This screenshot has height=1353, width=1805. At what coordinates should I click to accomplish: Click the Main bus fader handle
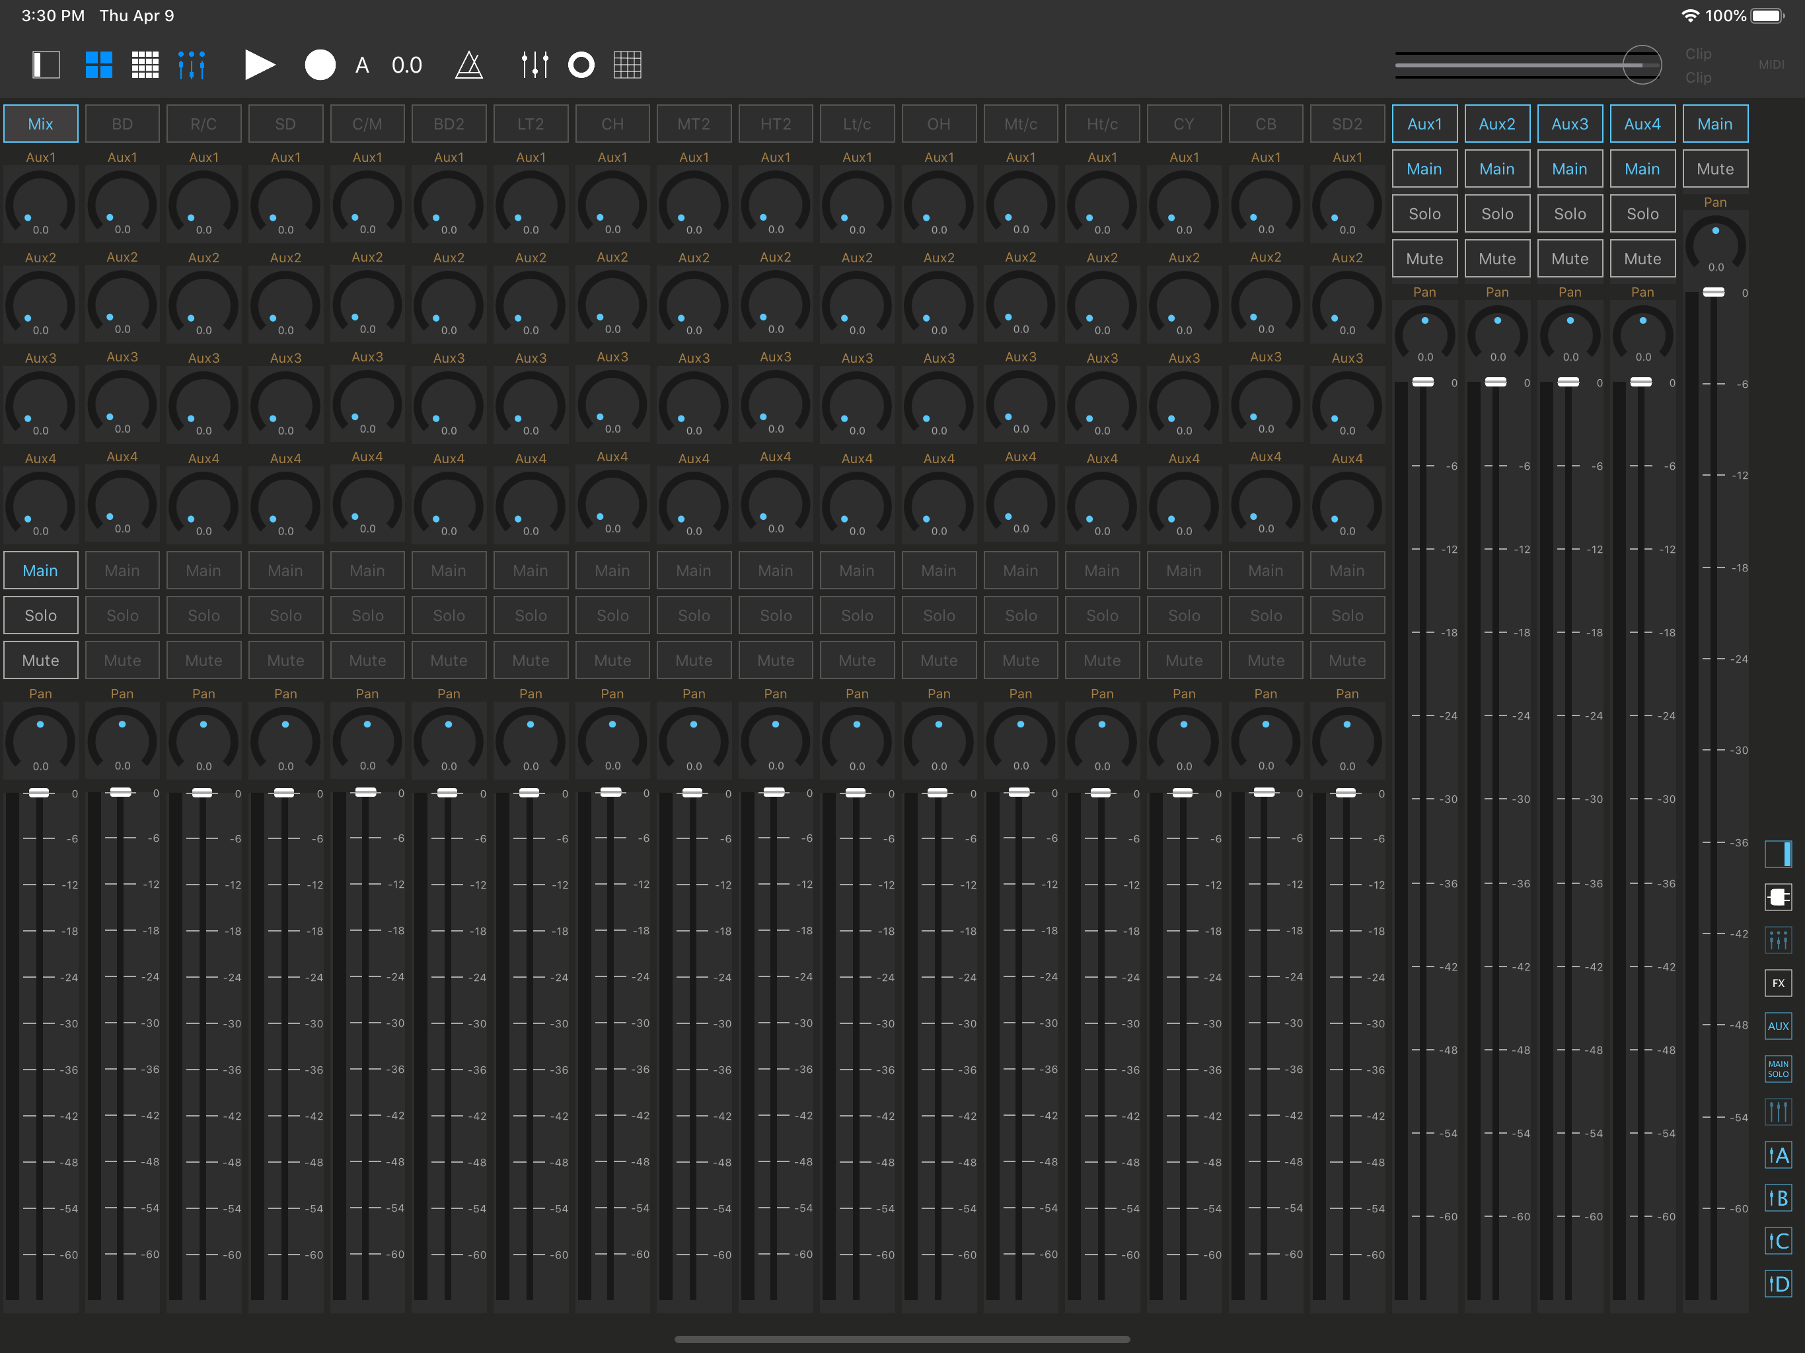pos(1714,292)
